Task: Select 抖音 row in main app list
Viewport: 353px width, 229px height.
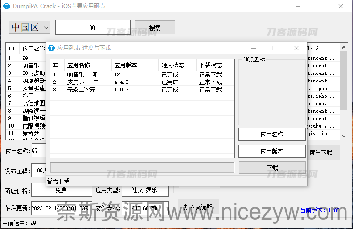Action: (27, 96)
